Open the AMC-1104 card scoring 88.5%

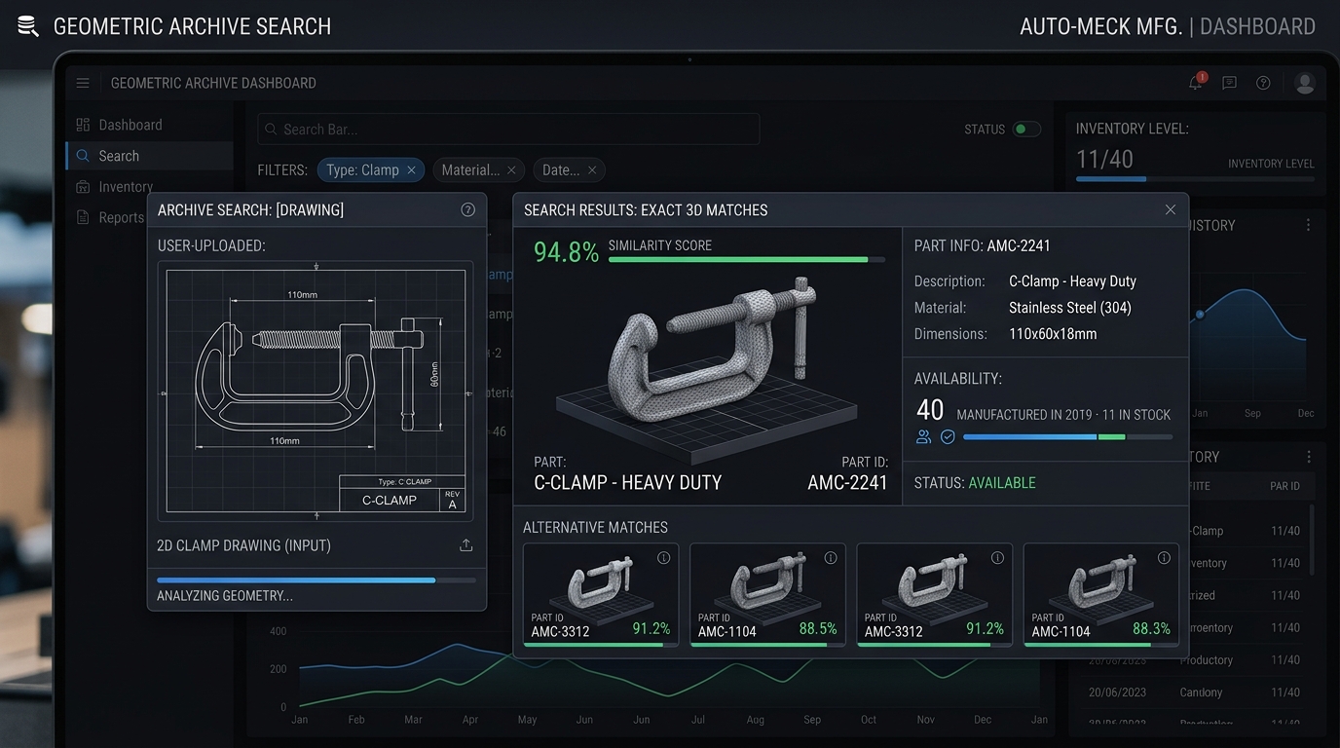tap(767, 595)
